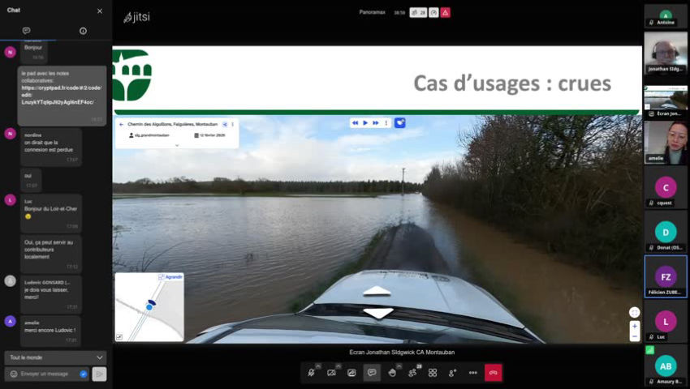Open the emoji picker in message box
Image resolution: width=690 pixels, height=389 pixels.
pos(14,374)
